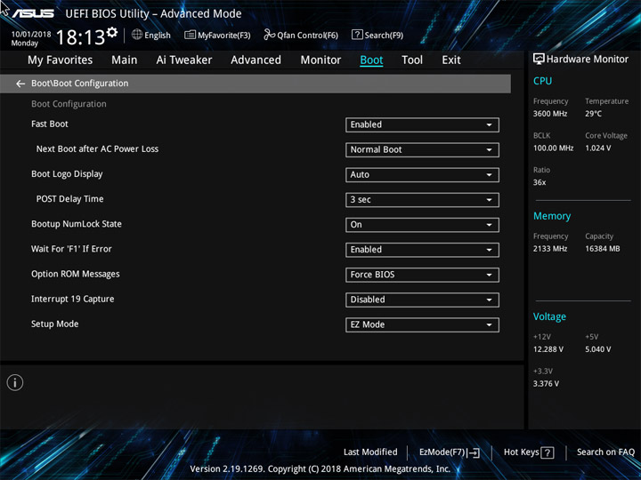Click the Qfan fan icon
The image size is (641, 480).
tap(269, 35)
